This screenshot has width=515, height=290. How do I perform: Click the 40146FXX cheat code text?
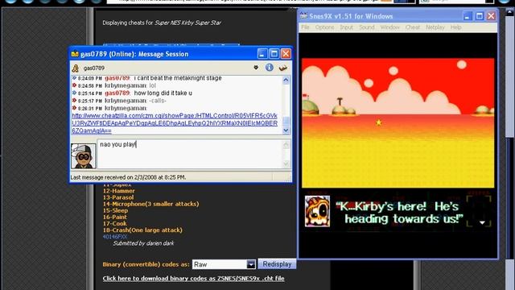[114, 236]
